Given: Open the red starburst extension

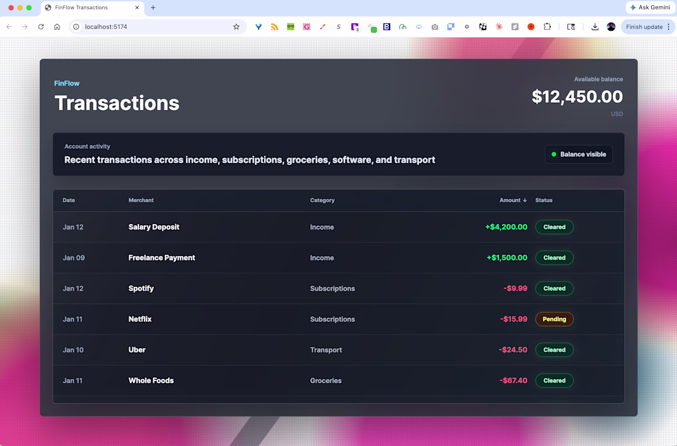Looking at the screenshot, I should pos(499,27).
